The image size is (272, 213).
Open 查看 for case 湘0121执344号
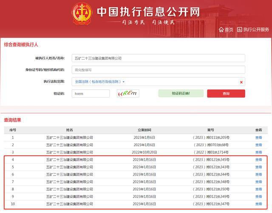[258, 174]
